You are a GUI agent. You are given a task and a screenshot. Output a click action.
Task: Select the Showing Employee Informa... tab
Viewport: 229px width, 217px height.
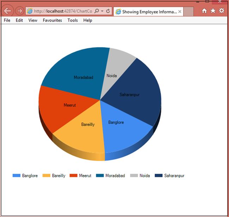148,12
